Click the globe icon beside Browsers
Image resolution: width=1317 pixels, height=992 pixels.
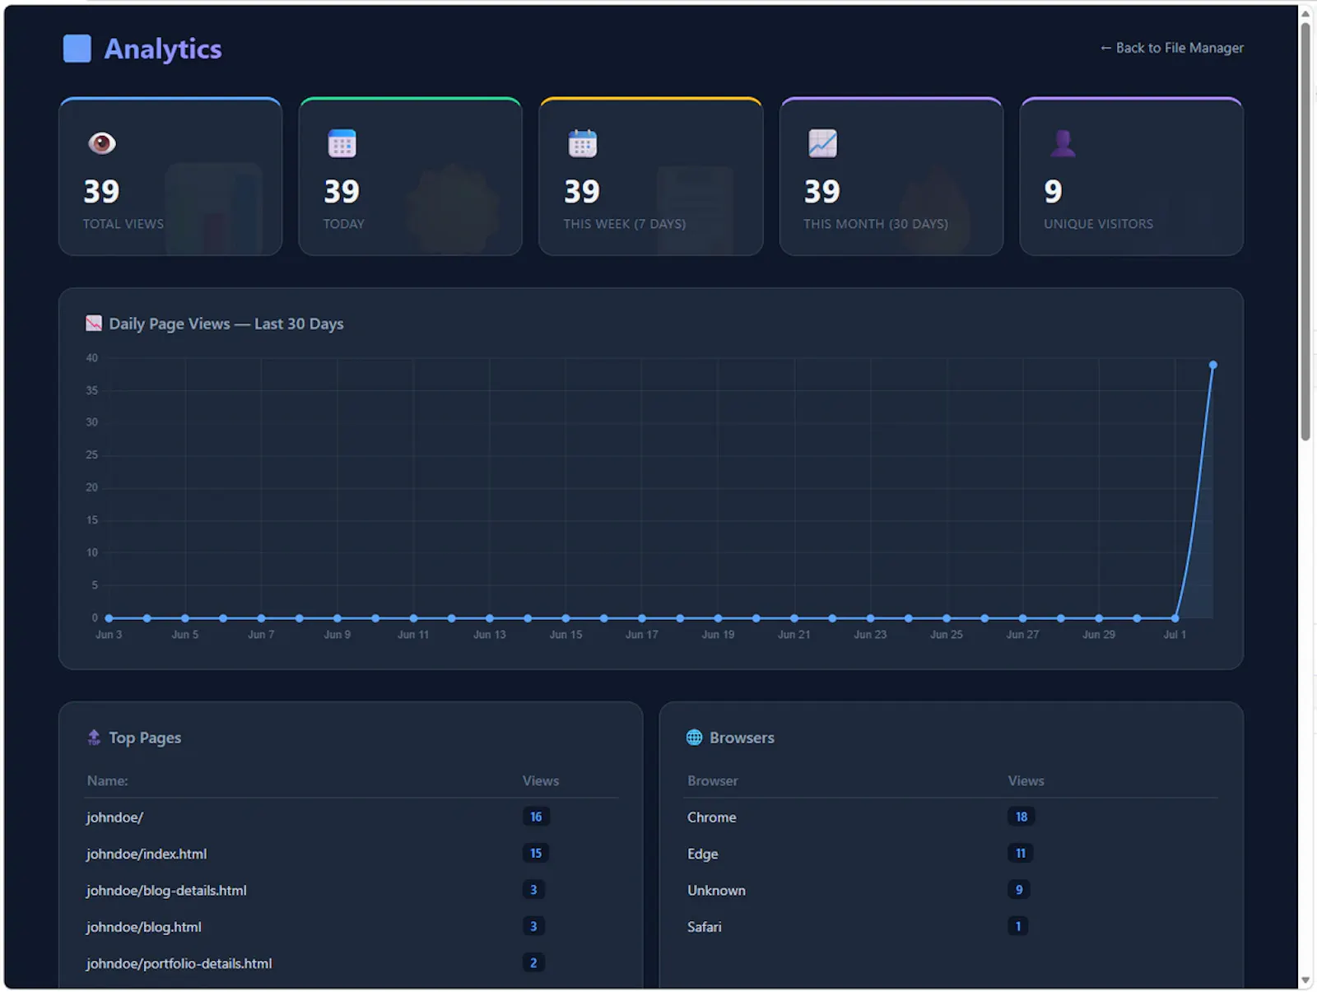[695, 738]
